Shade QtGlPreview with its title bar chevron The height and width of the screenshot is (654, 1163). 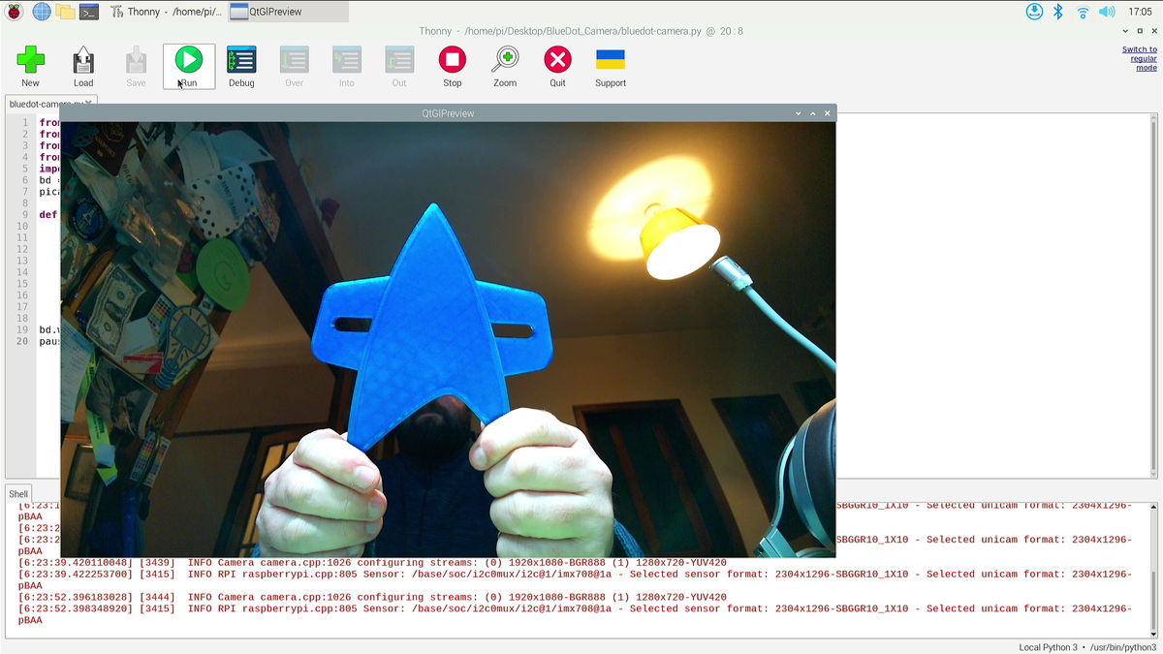[x=798, y=112]
